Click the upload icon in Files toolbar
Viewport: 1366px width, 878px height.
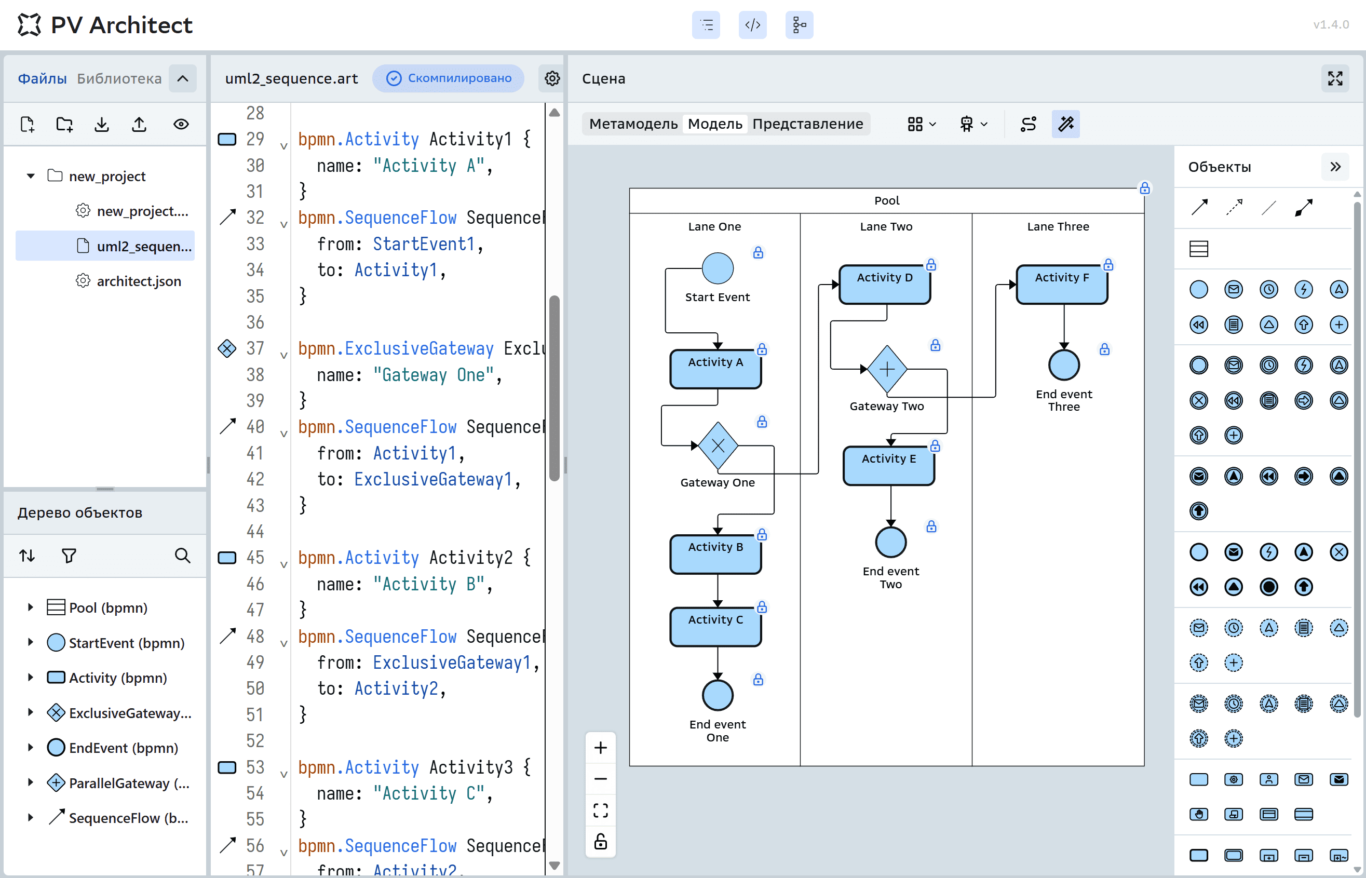pos(139,124)
